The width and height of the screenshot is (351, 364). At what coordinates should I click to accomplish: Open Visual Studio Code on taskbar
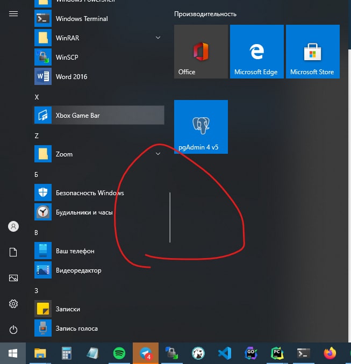coord(225,353)
